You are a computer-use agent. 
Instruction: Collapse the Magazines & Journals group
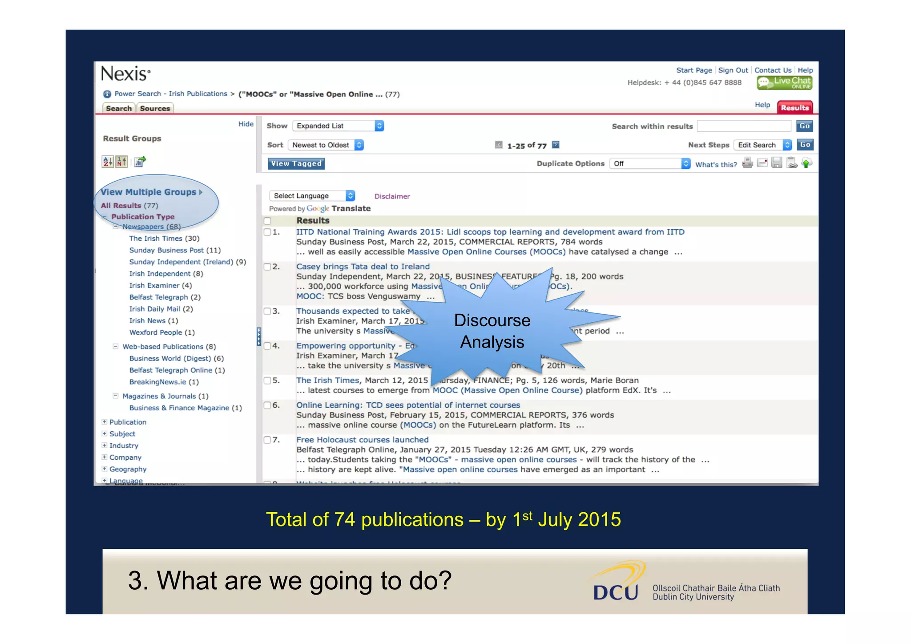point(116,396)
